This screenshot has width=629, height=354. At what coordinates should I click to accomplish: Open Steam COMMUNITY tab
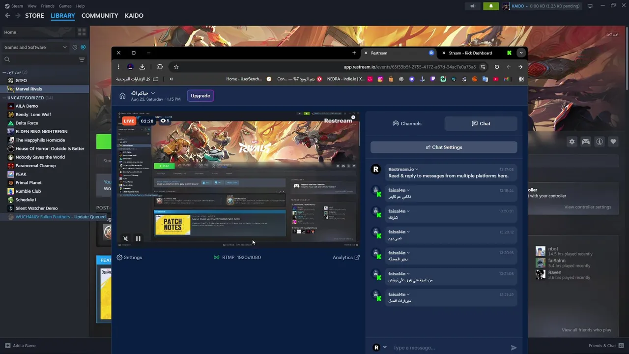(x=100, y=16)
